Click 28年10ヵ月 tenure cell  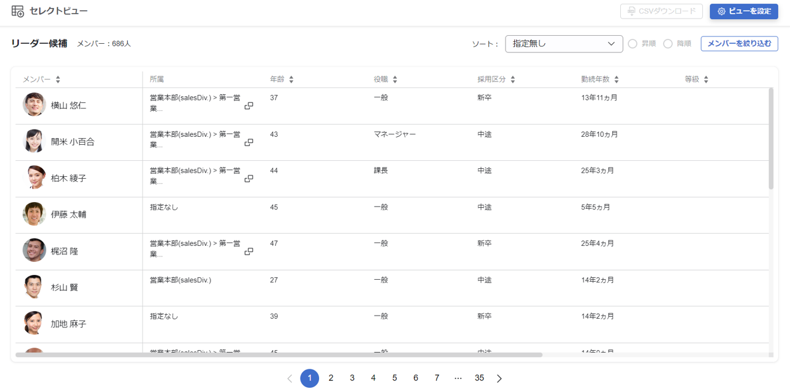pos(600,134)
